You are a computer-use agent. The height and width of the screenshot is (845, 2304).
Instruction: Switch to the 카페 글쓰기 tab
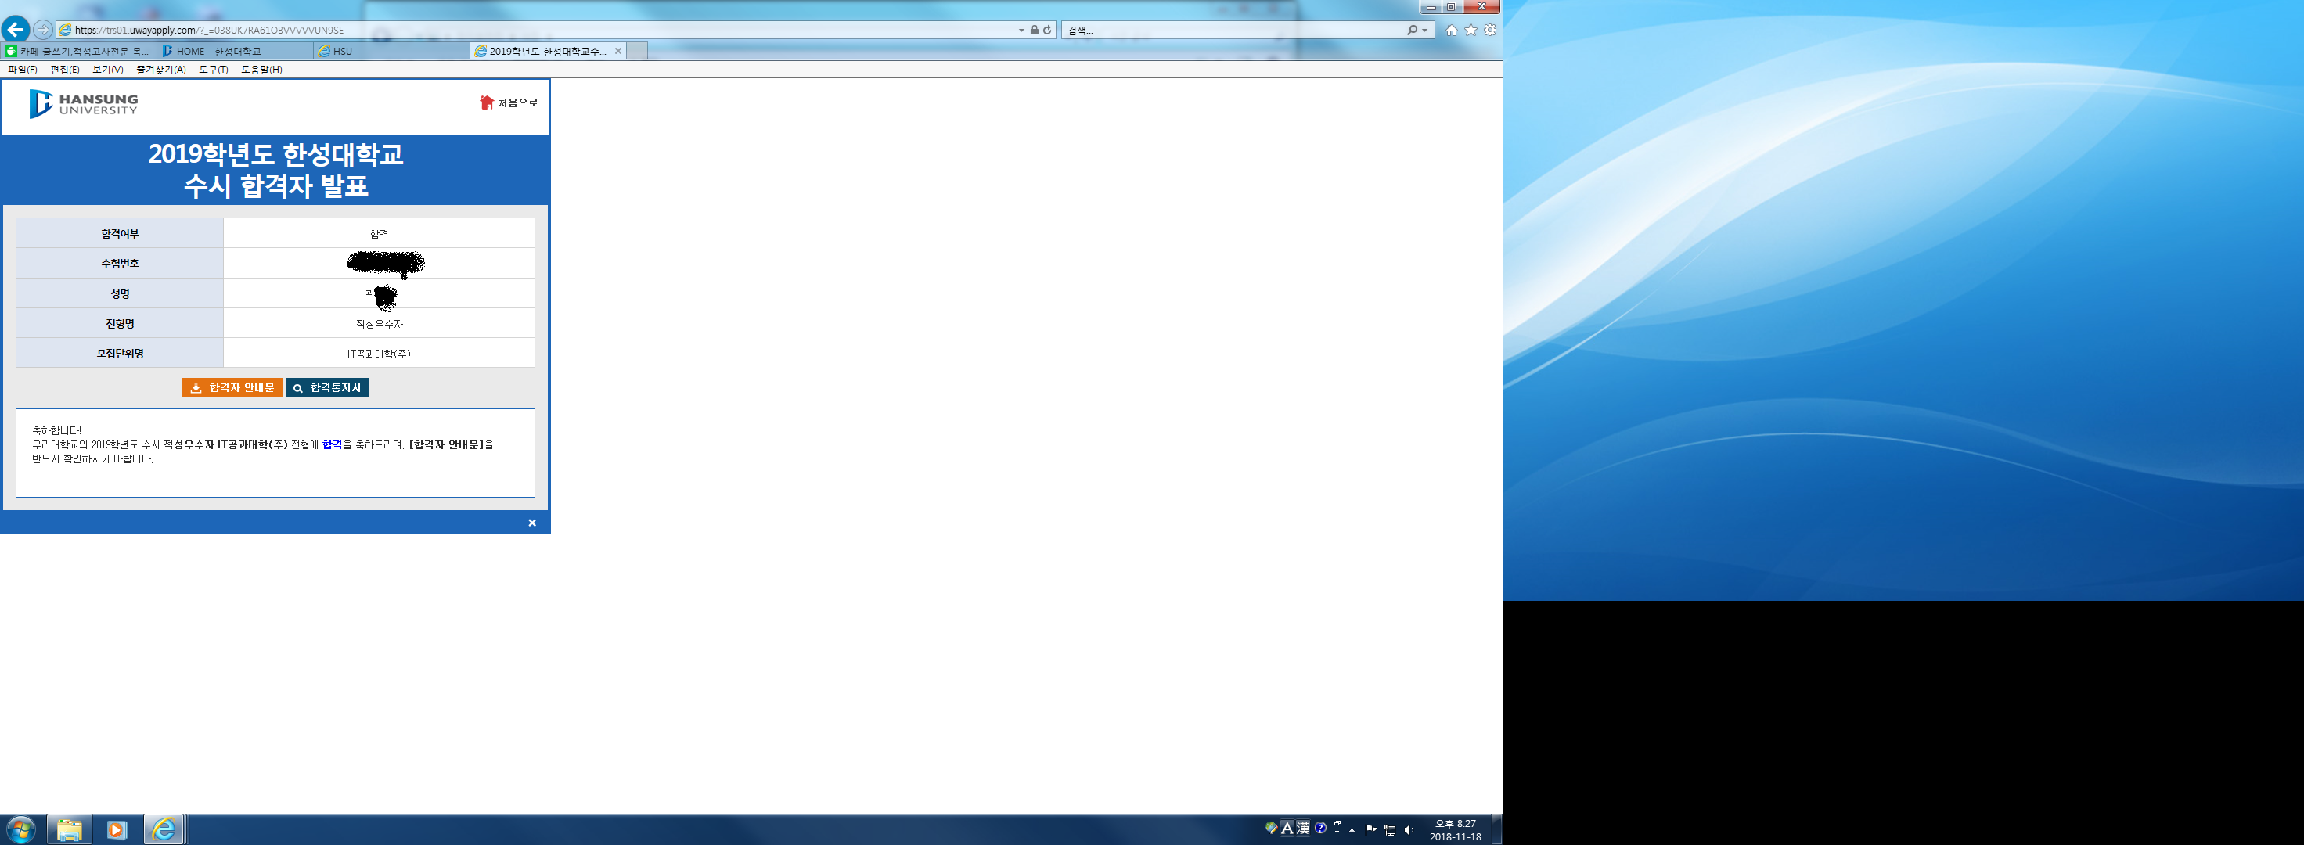(79, 51)
